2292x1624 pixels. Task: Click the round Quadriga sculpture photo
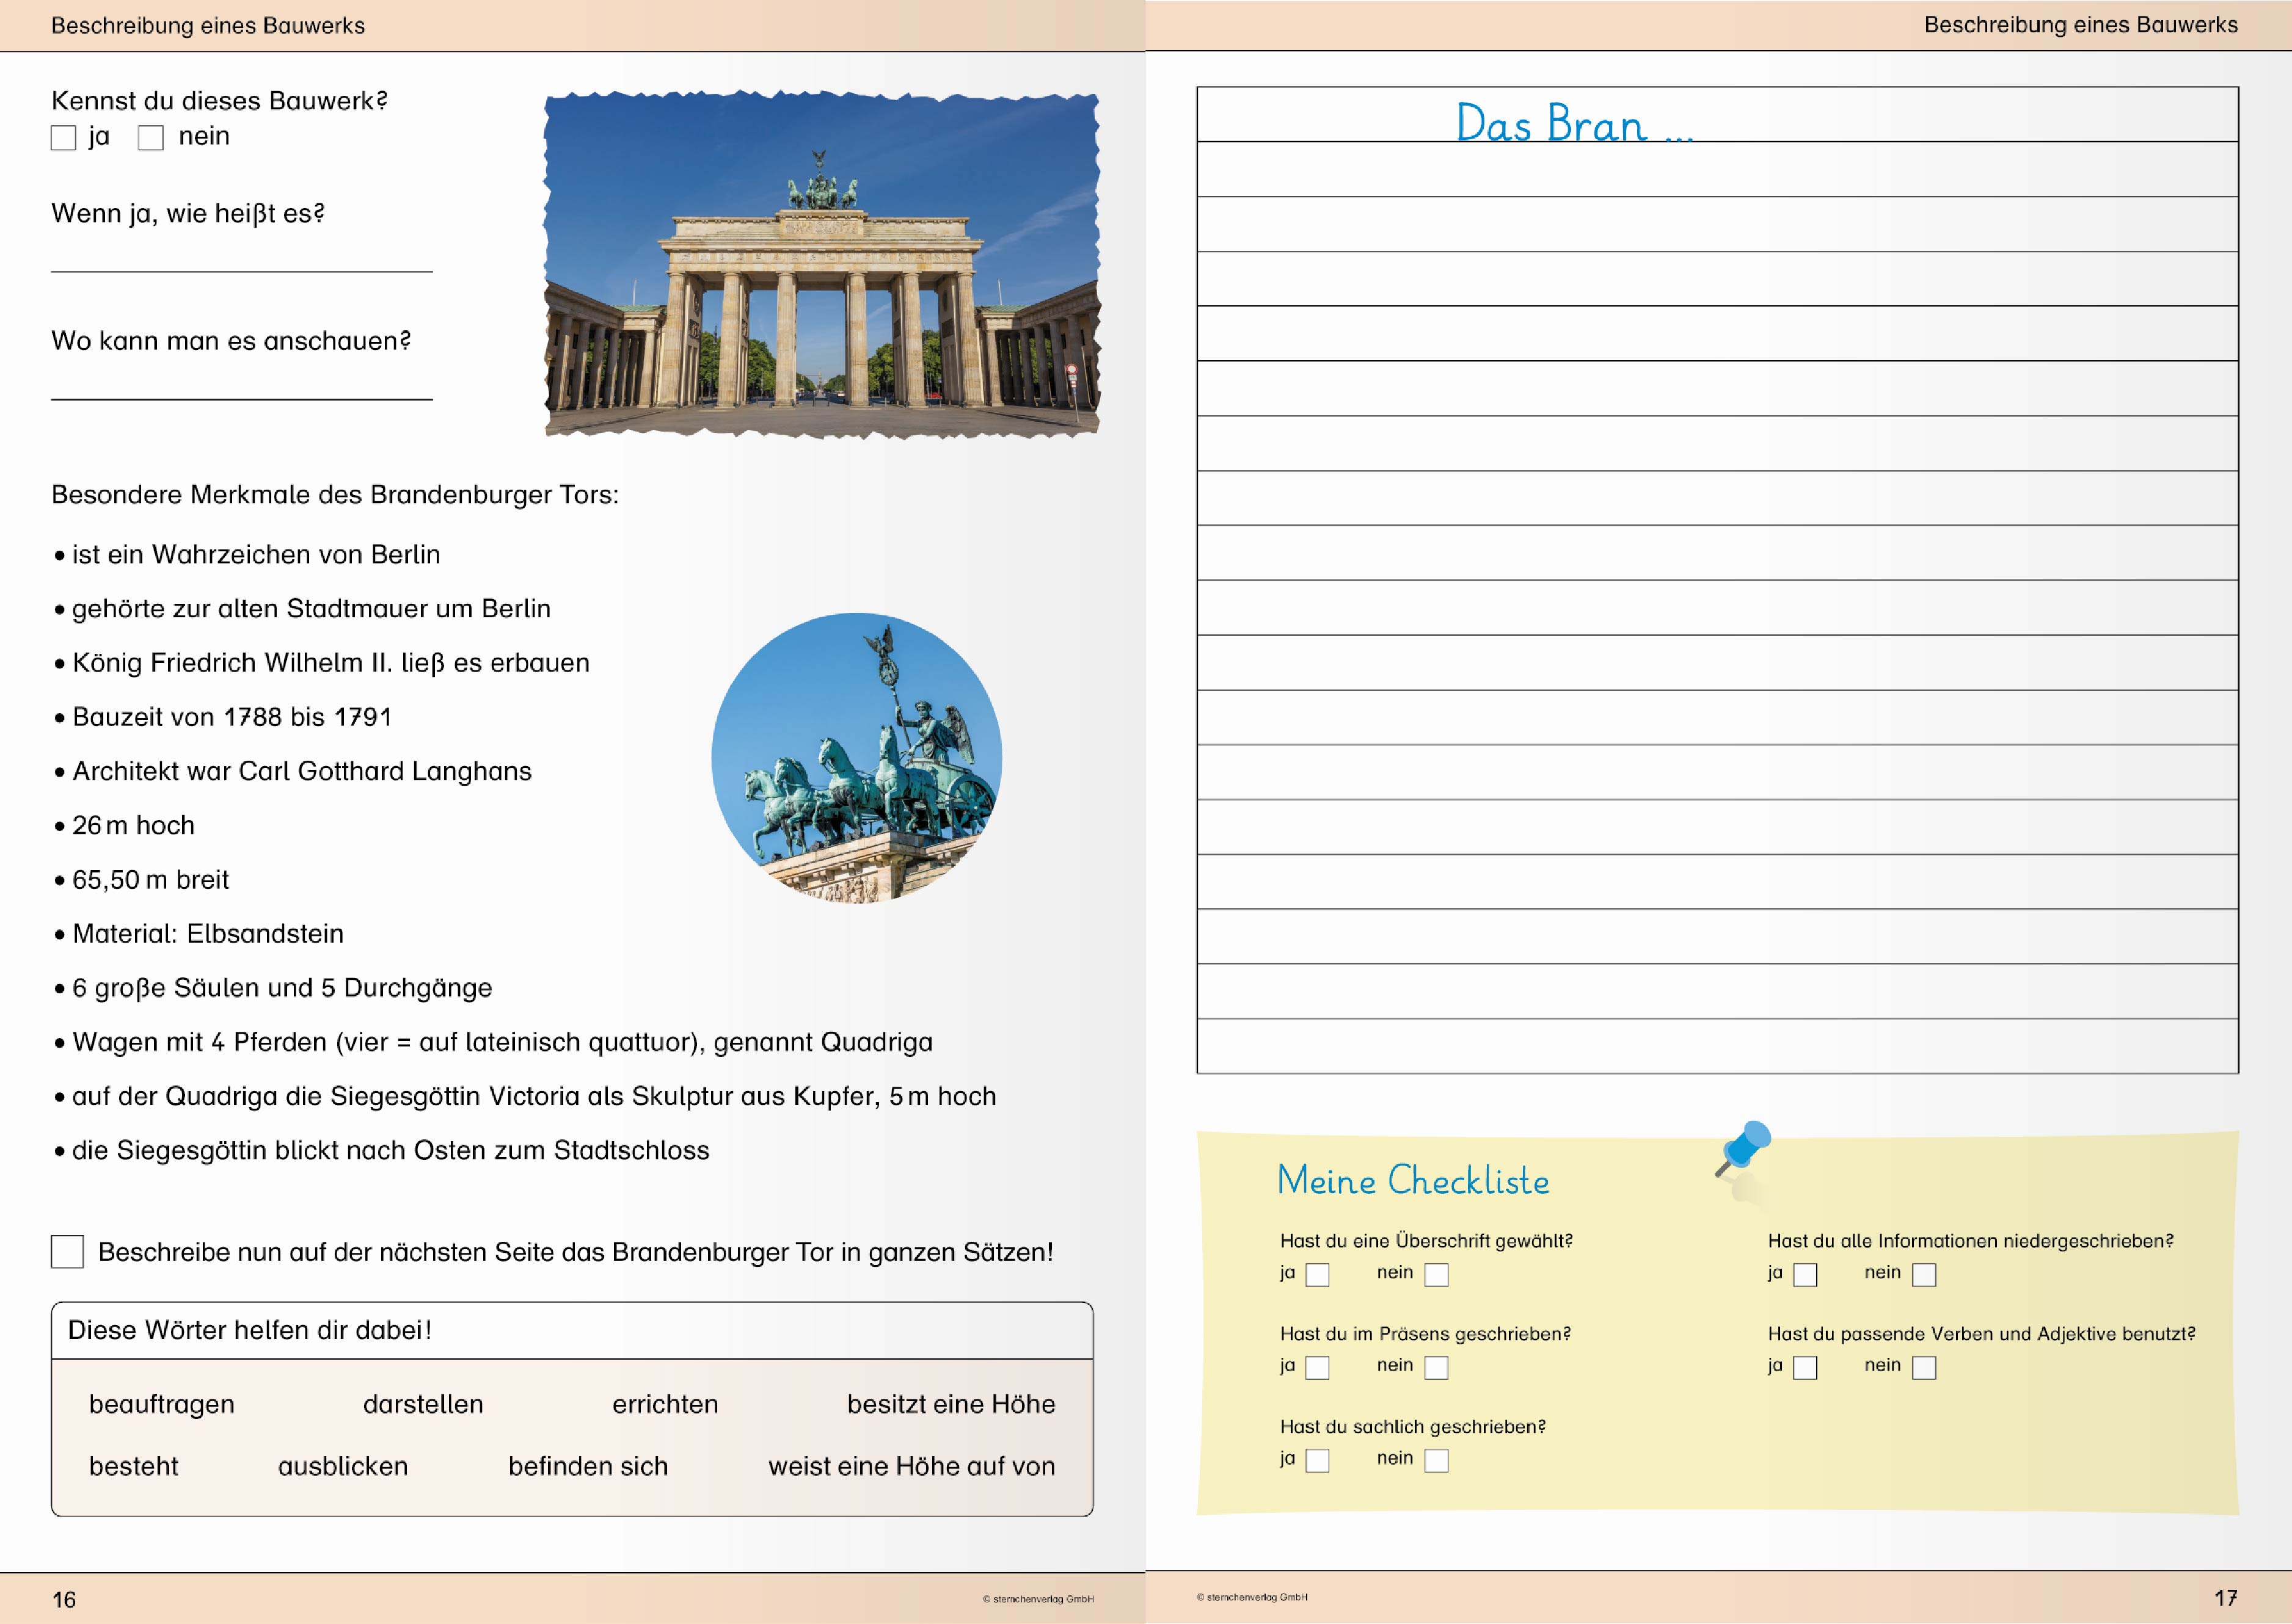tap(856, 758)
